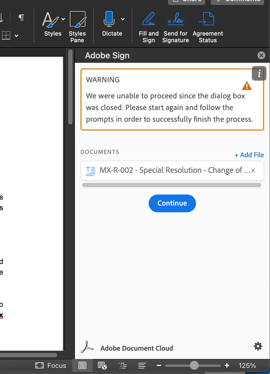The width and height of the screenshot is (270, 374).
Task: Switch to Web Layout view
Action: click(x=102, y=366)
